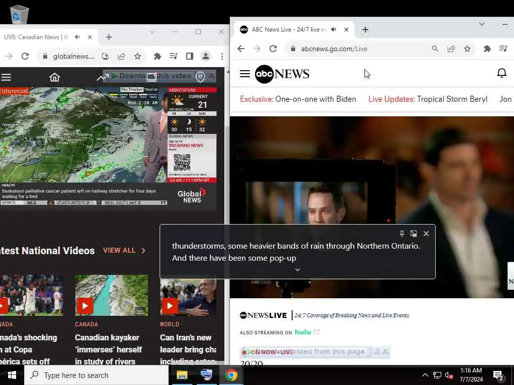
Task: Bookmark the ABC News Live page
Action: [467, 49]
